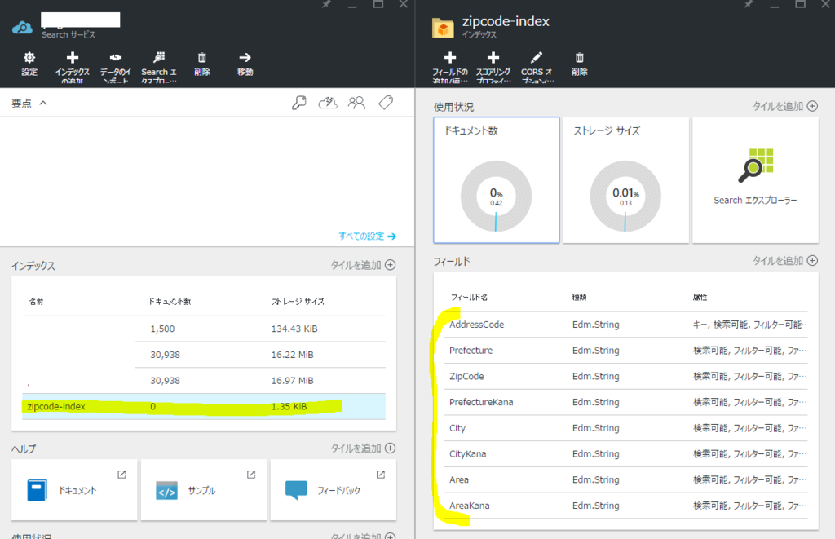
Task: Click 種類 column header in fields table
Action: [x=580, y=297]
